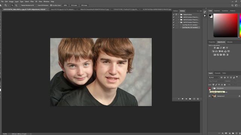Open collapsed Actions panel play icon
This screenshot has width=241, height=135.
click(x=205, y=16)
